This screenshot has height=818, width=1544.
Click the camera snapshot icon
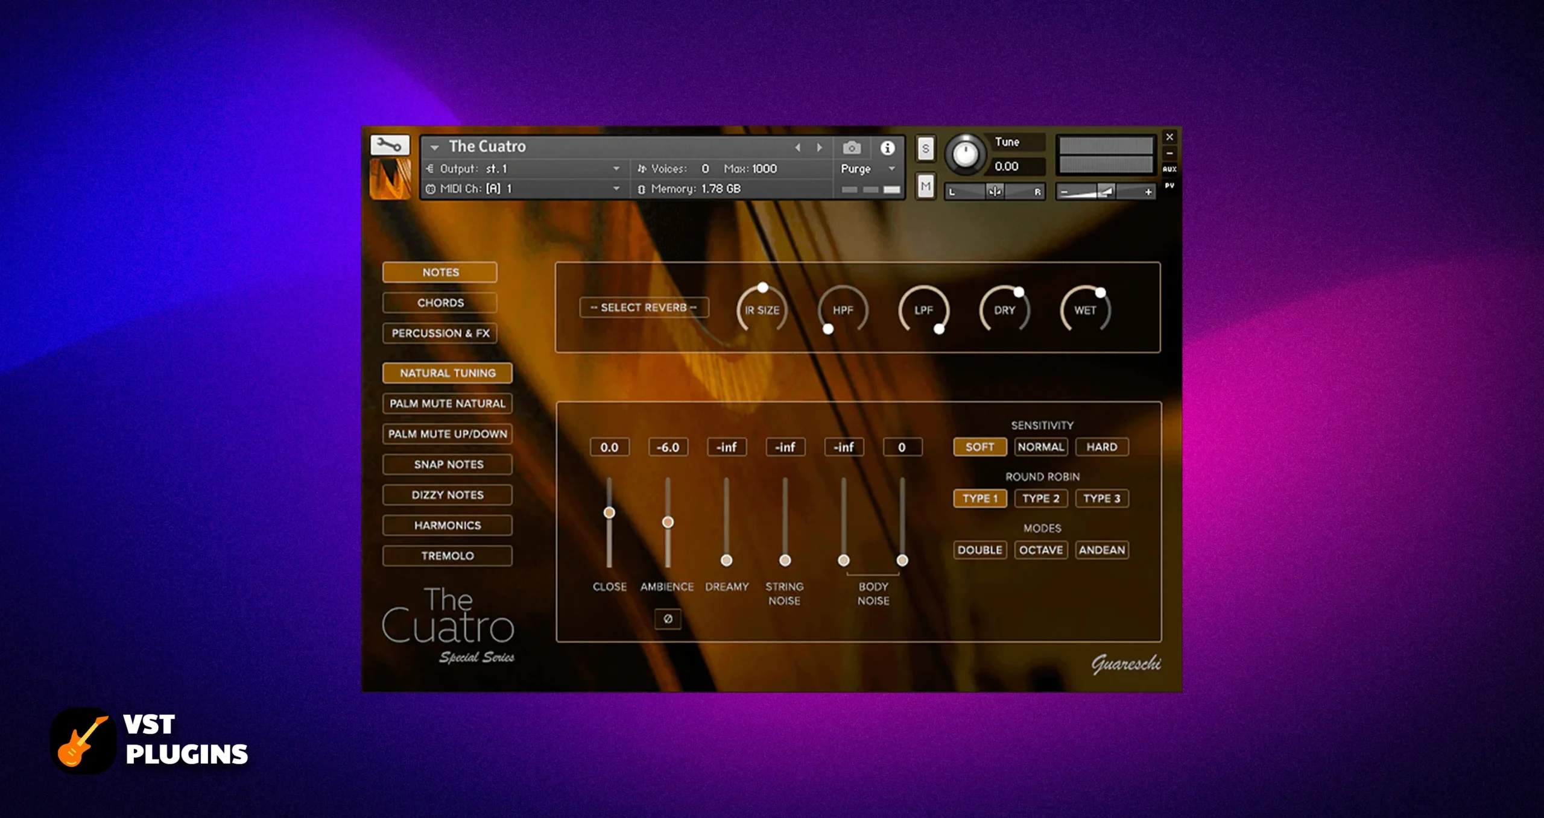pyautogui.click(x=852, y=148)
